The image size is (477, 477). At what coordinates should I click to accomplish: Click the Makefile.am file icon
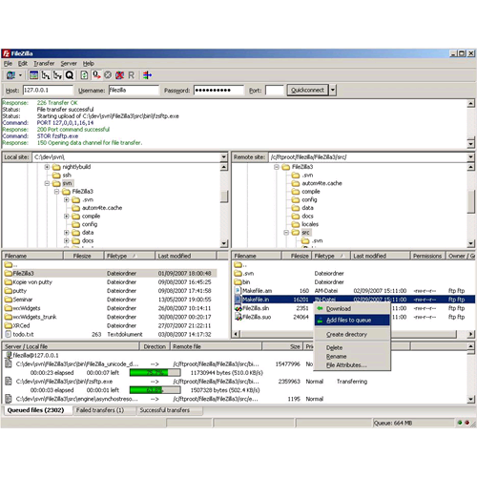(238, 291)
